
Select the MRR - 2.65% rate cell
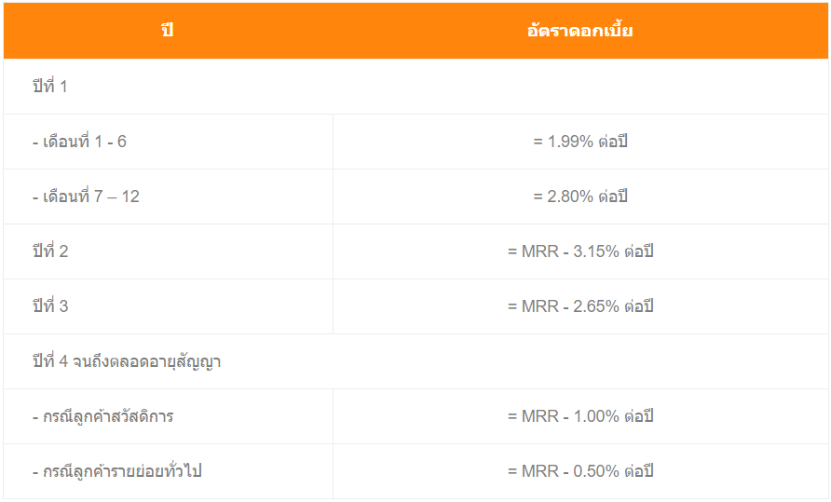tap(580, 306)
